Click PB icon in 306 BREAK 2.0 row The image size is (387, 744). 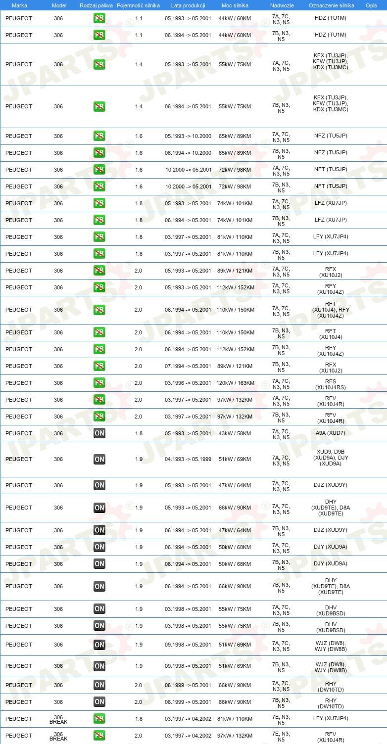tap(99, 736)
